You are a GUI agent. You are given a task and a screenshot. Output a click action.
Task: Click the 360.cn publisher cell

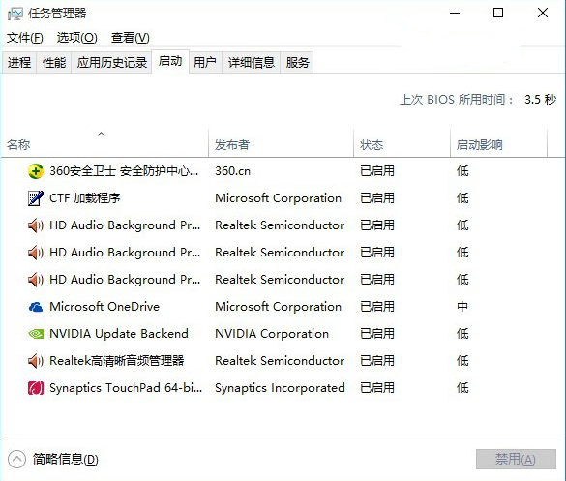[232, 171]
